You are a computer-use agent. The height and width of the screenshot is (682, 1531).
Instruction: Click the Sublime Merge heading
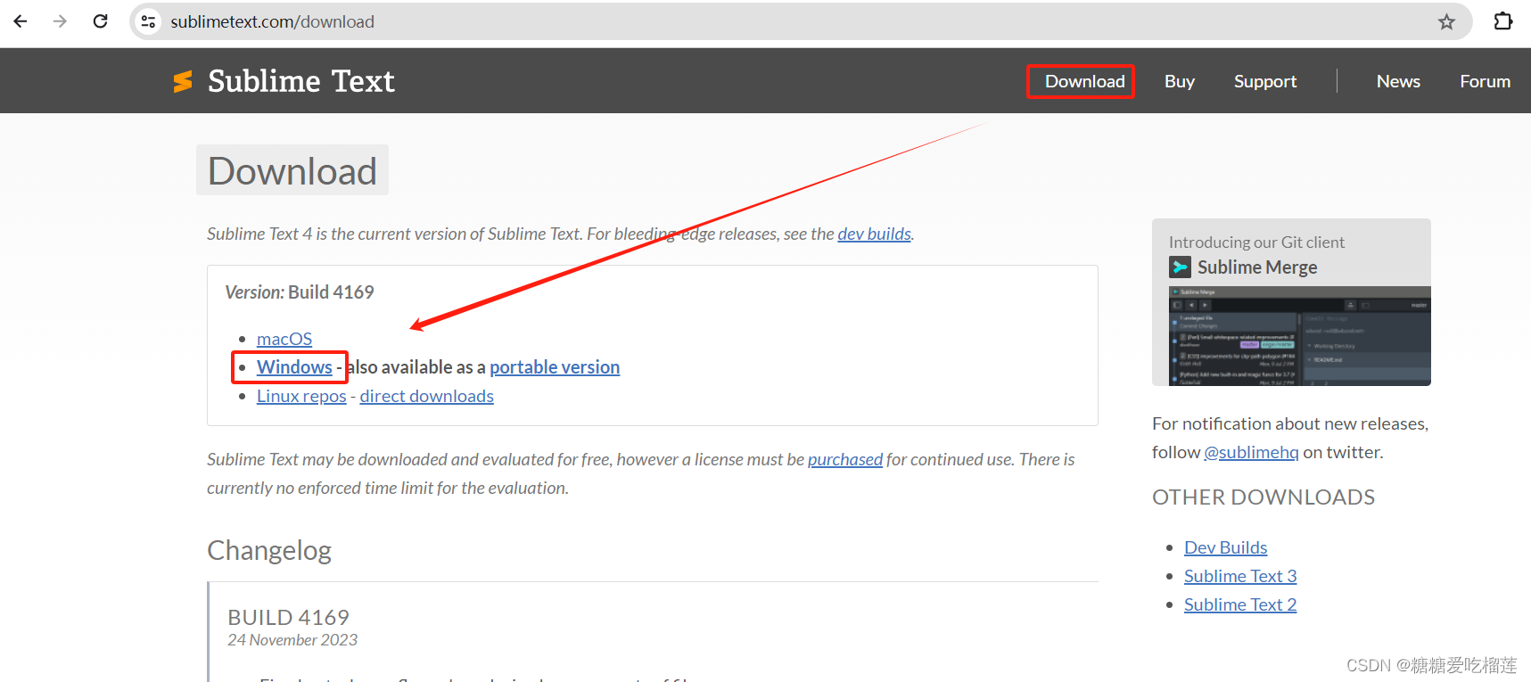point(1257,267)
